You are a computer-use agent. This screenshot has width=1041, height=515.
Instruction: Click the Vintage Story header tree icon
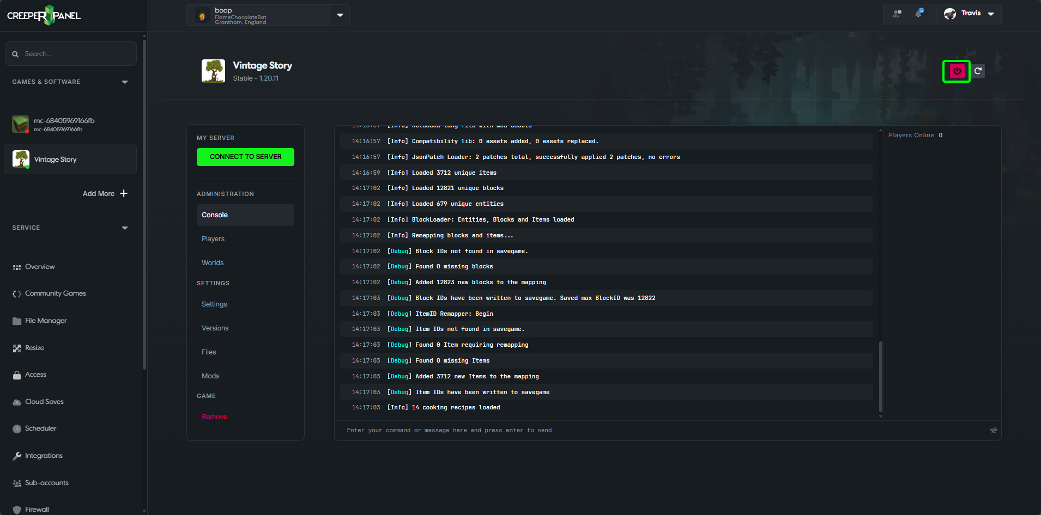[x=213, y=71]
